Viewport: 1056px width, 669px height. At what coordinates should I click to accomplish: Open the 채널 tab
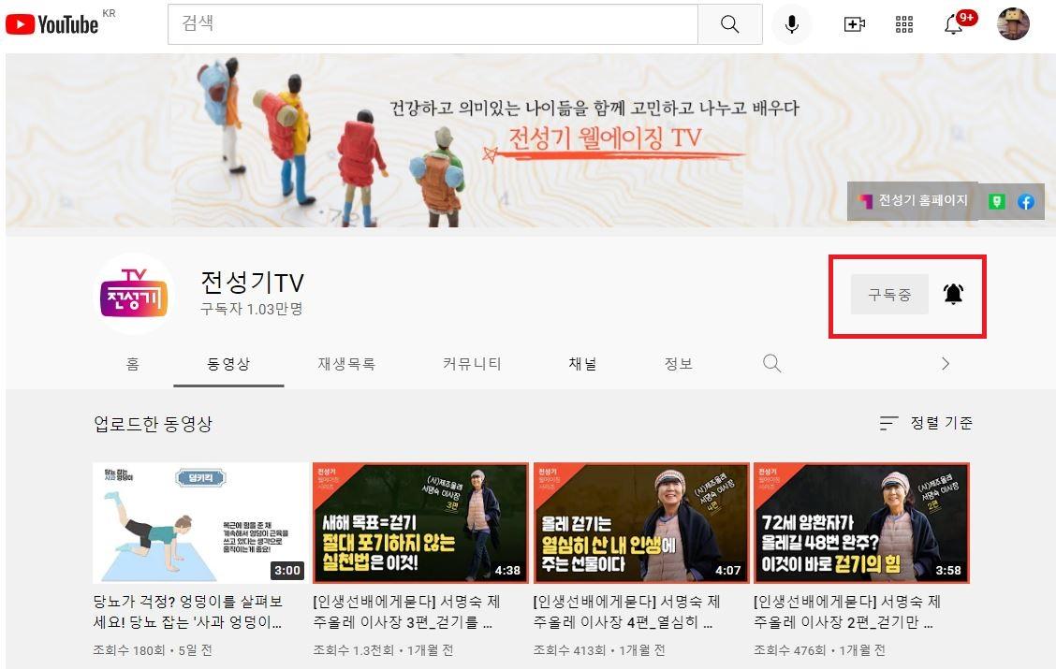pyautogui.click(x=582, y=363)
